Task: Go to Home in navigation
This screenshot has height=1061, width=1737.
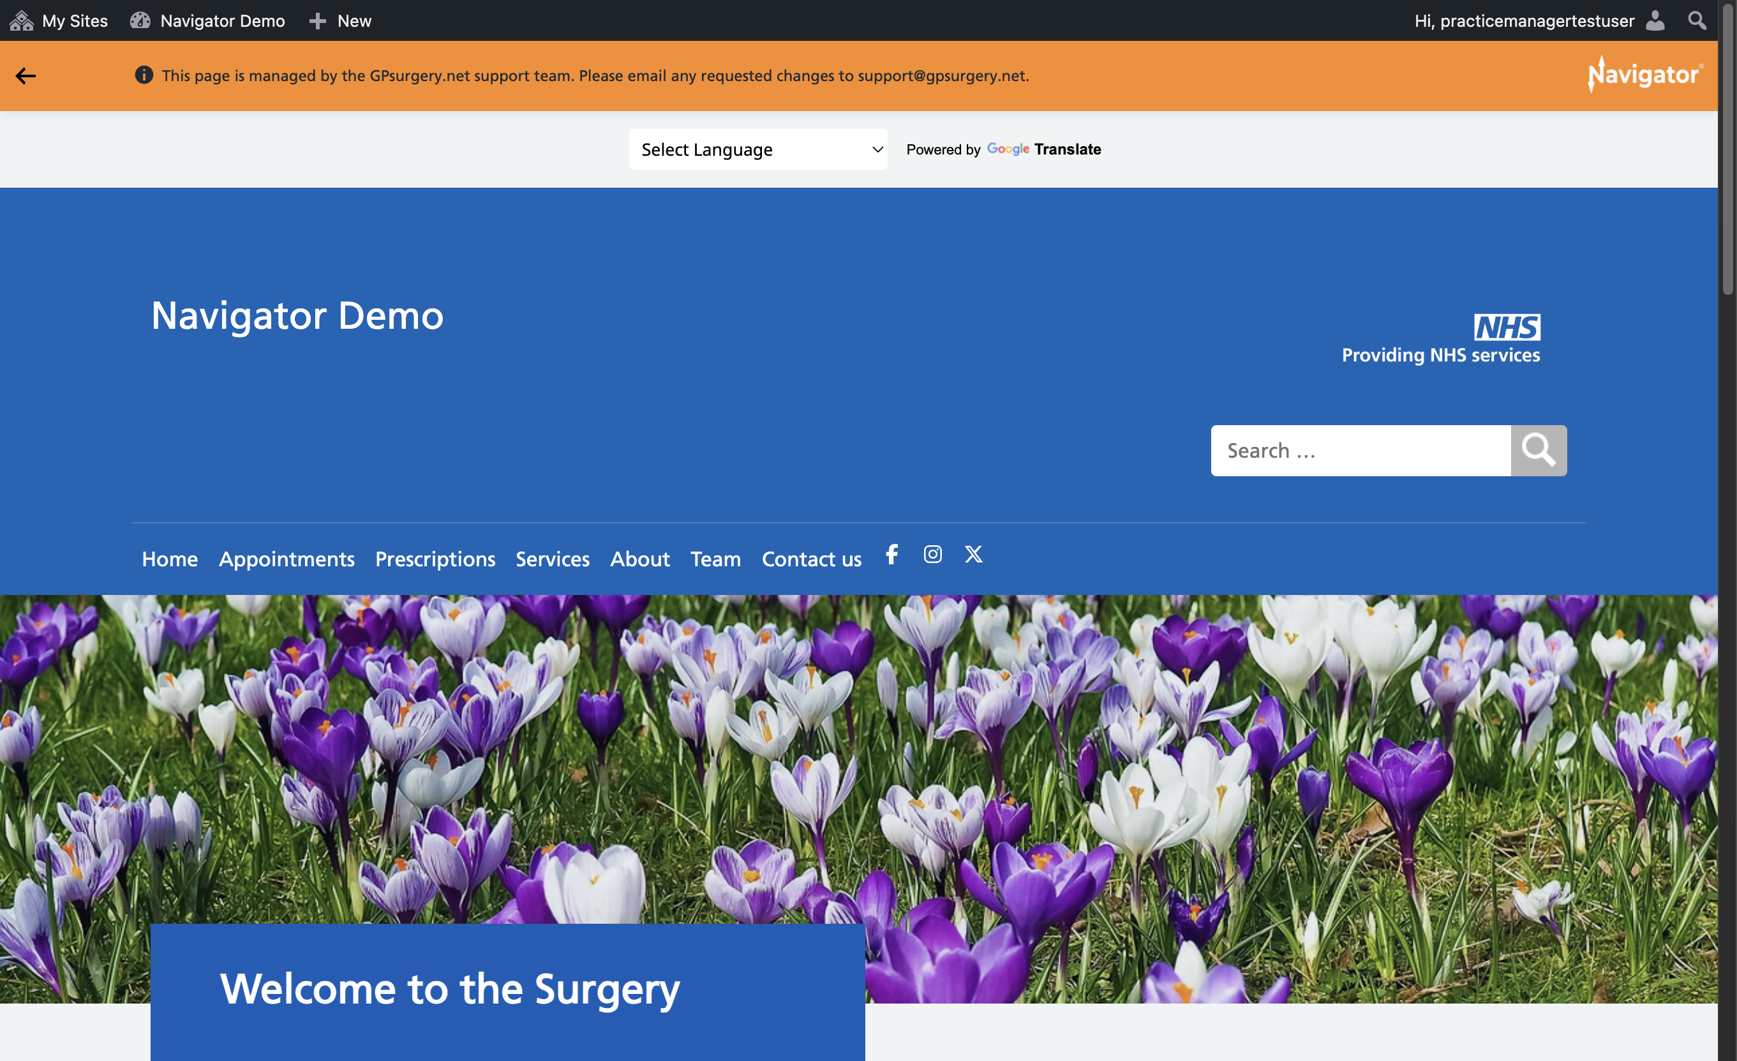Action: point(170,559)
